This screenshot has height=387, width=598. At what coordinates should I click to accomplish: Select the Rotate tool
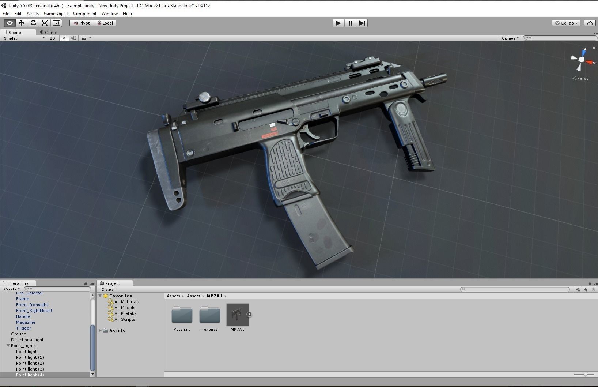33,23
